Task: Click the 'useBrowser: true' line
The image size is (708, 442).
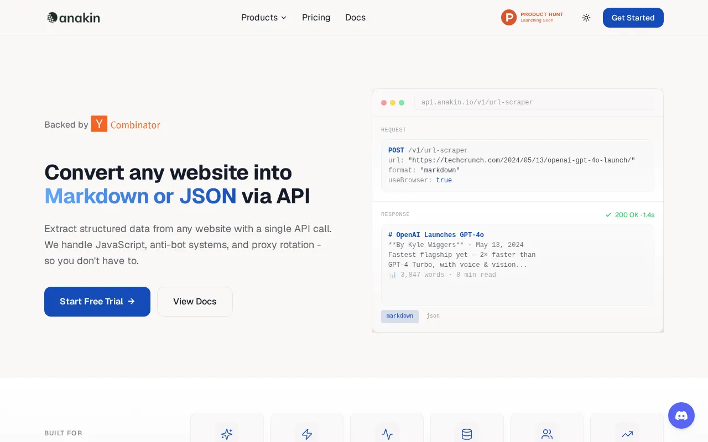Action: click(x=420, y=180)
